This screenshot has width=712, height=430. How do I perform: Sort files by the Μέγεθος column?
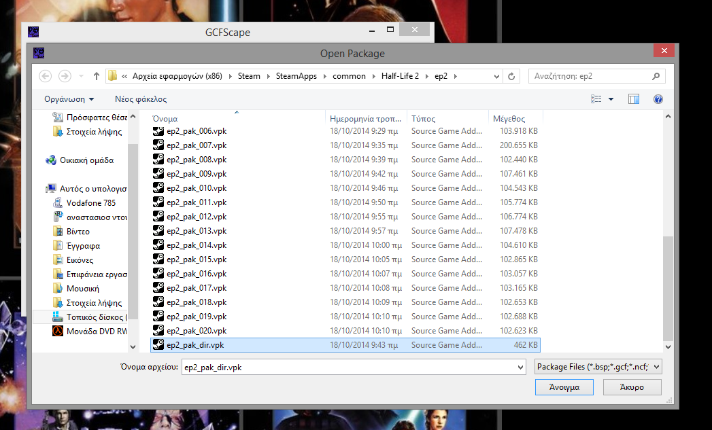[509, 119]
